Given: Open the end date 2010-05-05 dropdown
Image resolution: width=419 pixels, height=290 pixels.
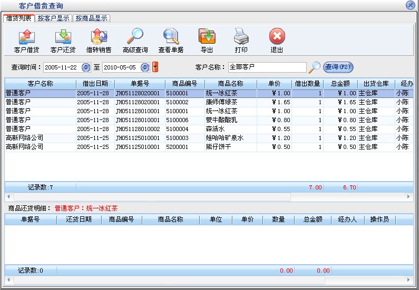Looking at the screenshot, I should pos(144,67).
